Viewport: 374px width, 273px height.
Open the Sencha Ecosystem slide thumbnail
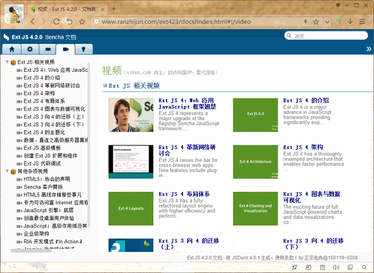(x=131, y=162)
